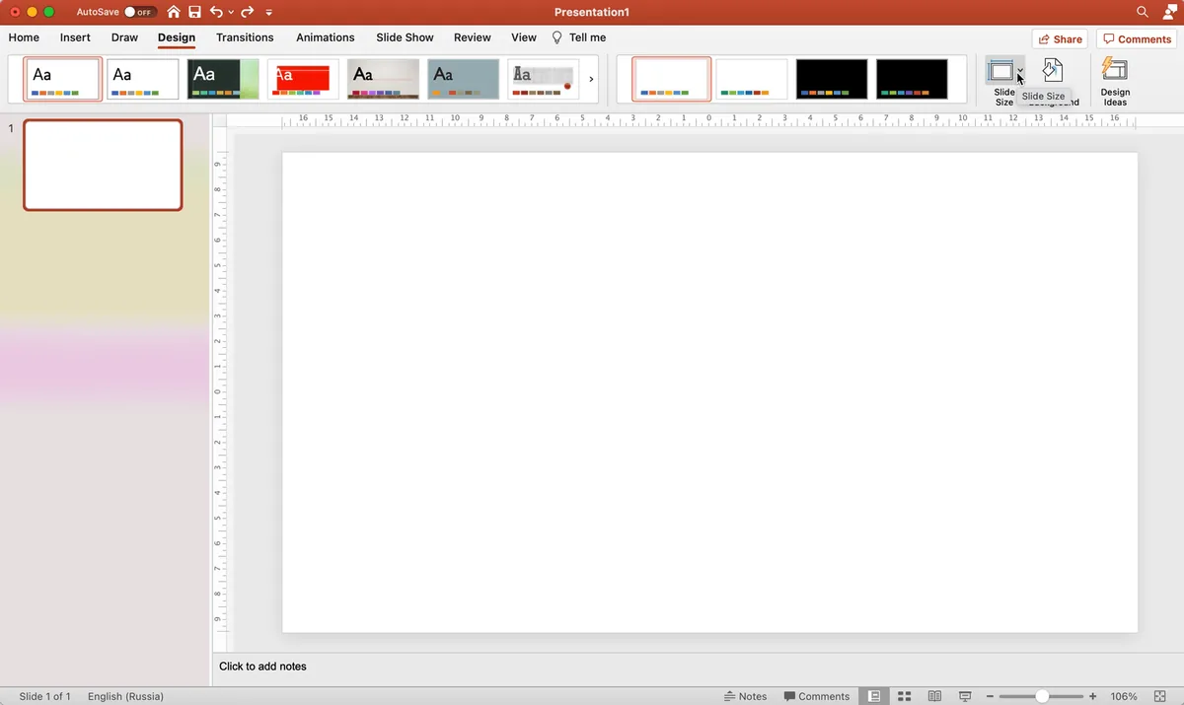Click the 106% zoom level
1184x705 pixels.
click(1124, 696)
